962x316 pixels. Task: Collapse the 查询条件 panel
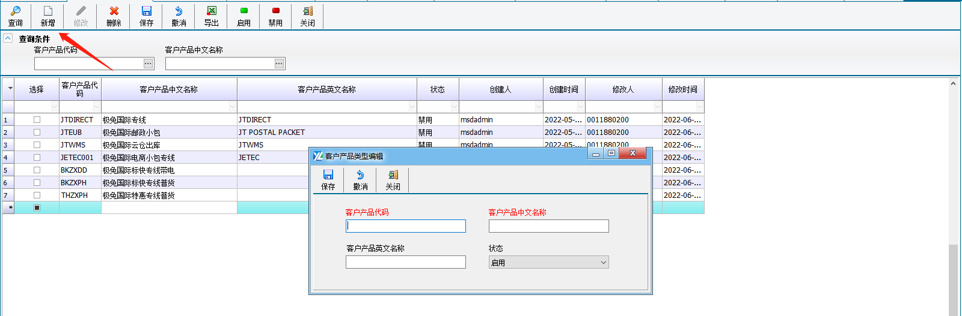(x=8, y=38)
